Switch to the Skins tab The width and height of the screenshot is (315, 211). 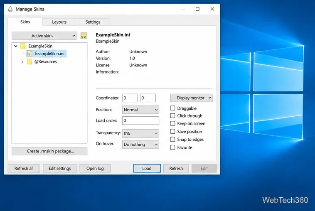(25, 22)
